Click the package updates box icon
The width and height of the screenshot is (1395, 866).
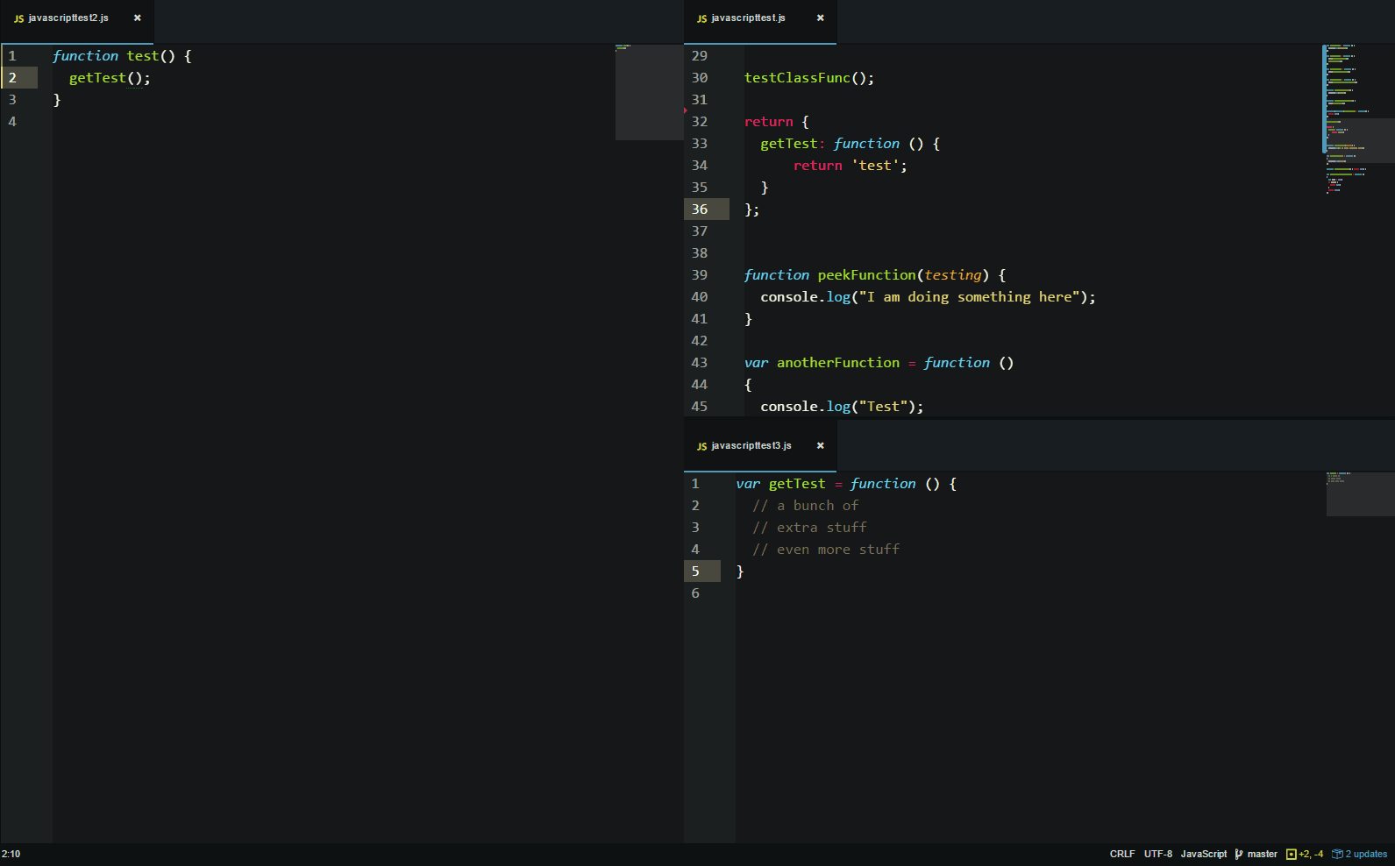(x=1337, y=854)
